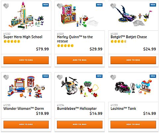Add Batgirl Batjet Chase to bag
Image resolution: width=159 pixels, height=133 pixels.
point(133,60)
